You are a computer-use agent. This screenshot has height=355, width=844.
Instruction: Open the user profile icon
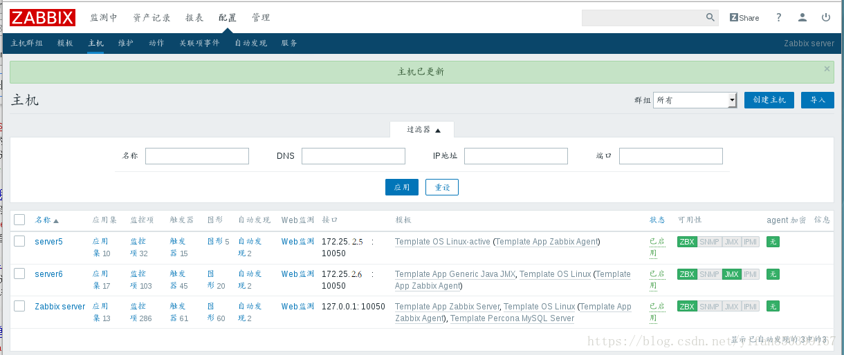click(802, 17)
